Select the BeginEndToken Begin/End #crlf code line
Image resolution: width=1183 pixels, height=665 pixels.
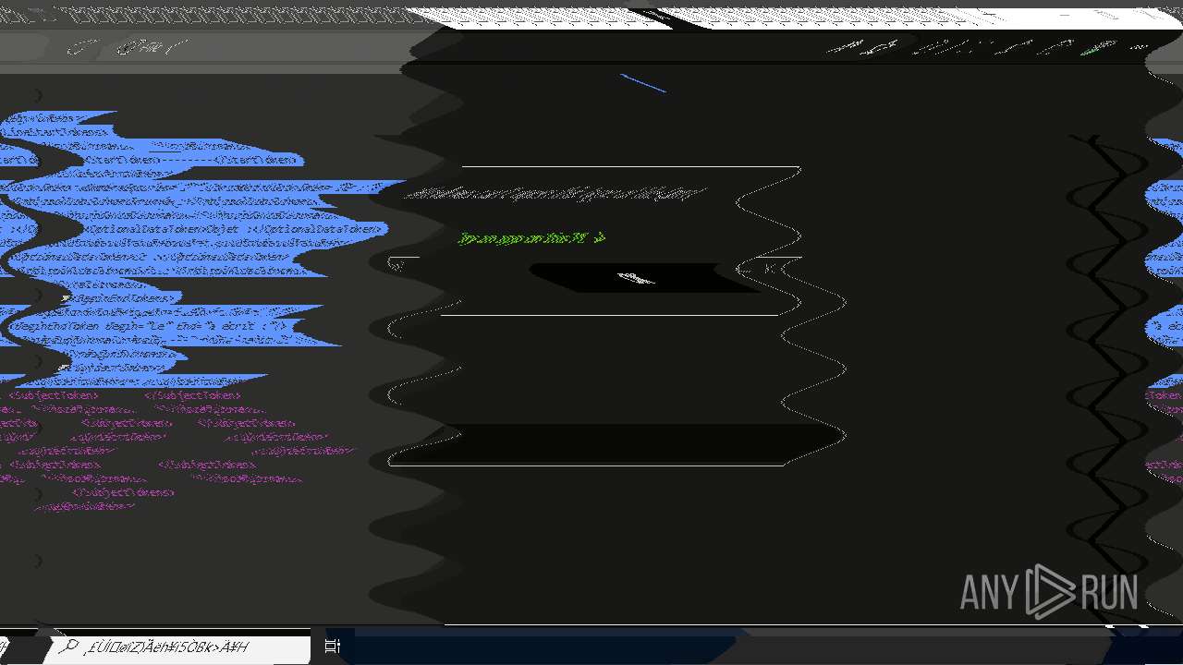(151, 327)
